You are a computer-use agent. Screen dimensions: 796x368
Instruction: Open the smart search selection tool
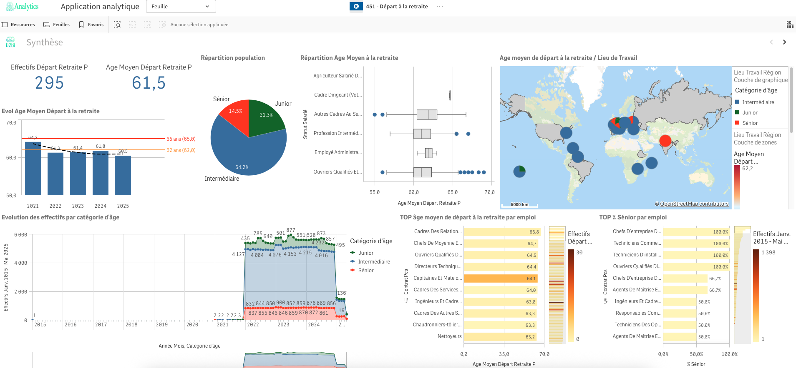click(x=117, y=25)
